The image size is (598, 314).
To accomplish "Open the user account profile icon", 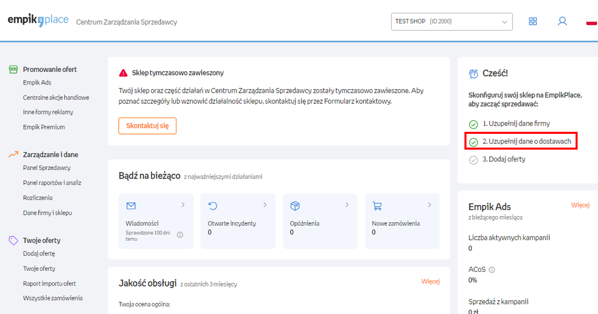I will (x=562, y=21).
